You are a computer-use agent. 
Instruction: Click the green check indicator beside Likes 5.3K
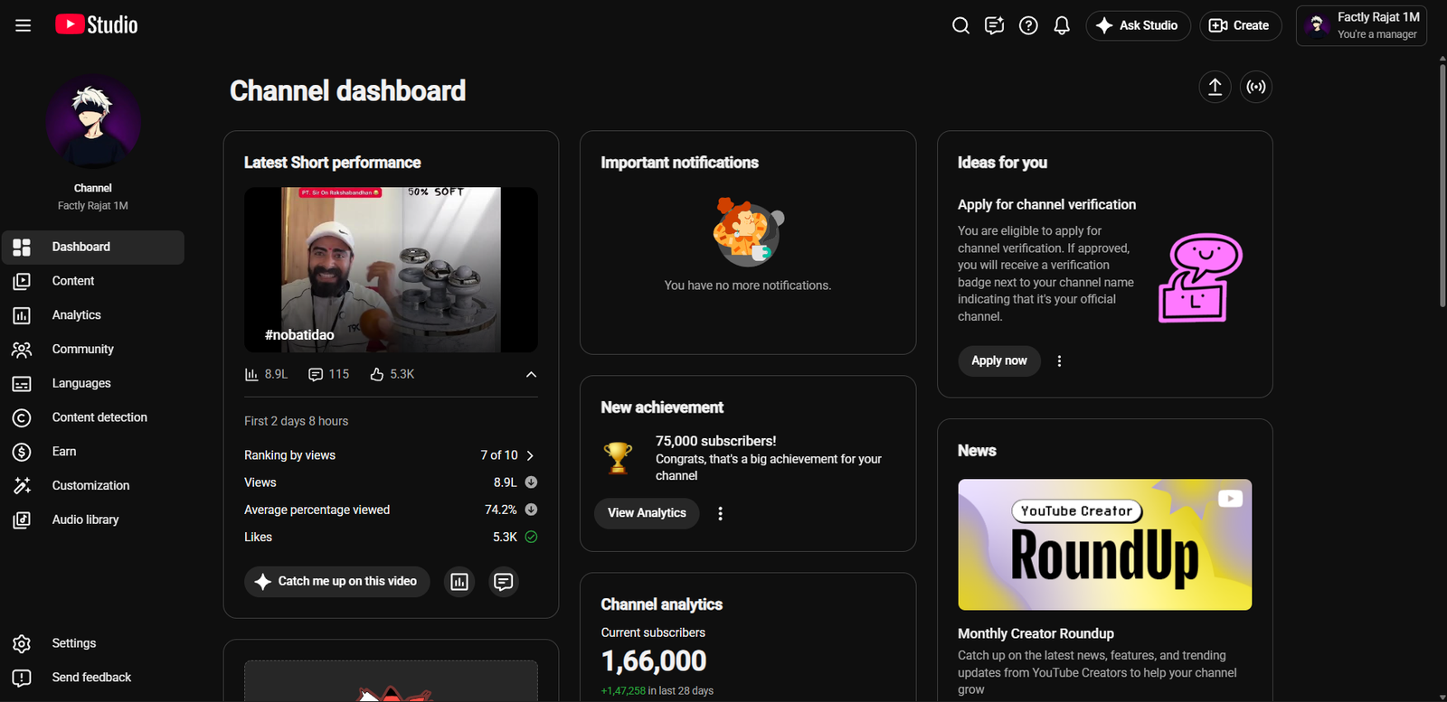(x=531, y=537)
